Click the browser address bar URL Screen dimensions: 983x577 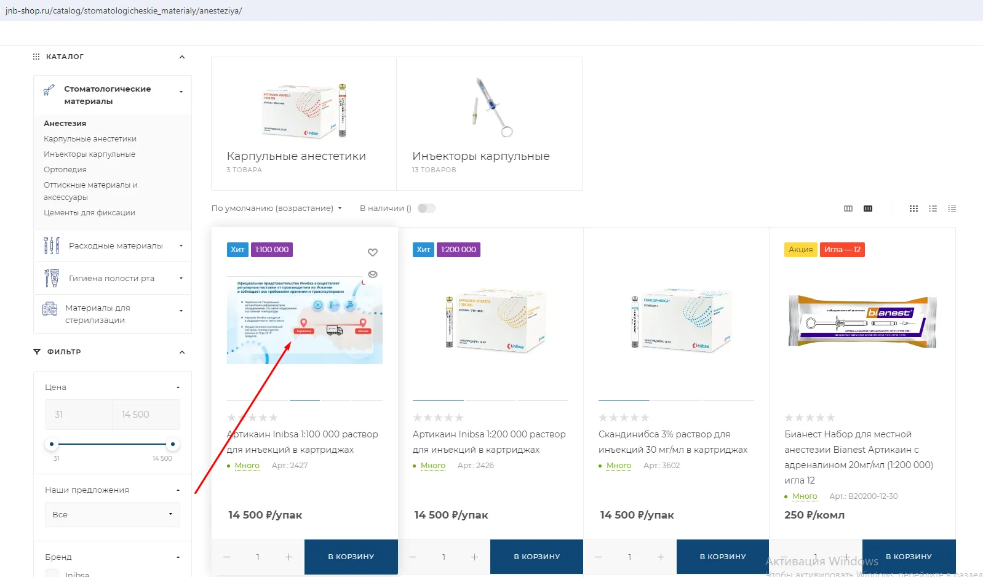click(123, 10)
